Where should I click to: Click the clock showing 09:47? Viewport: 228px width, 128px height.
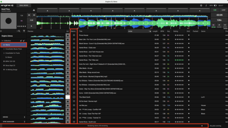[221, 5]
